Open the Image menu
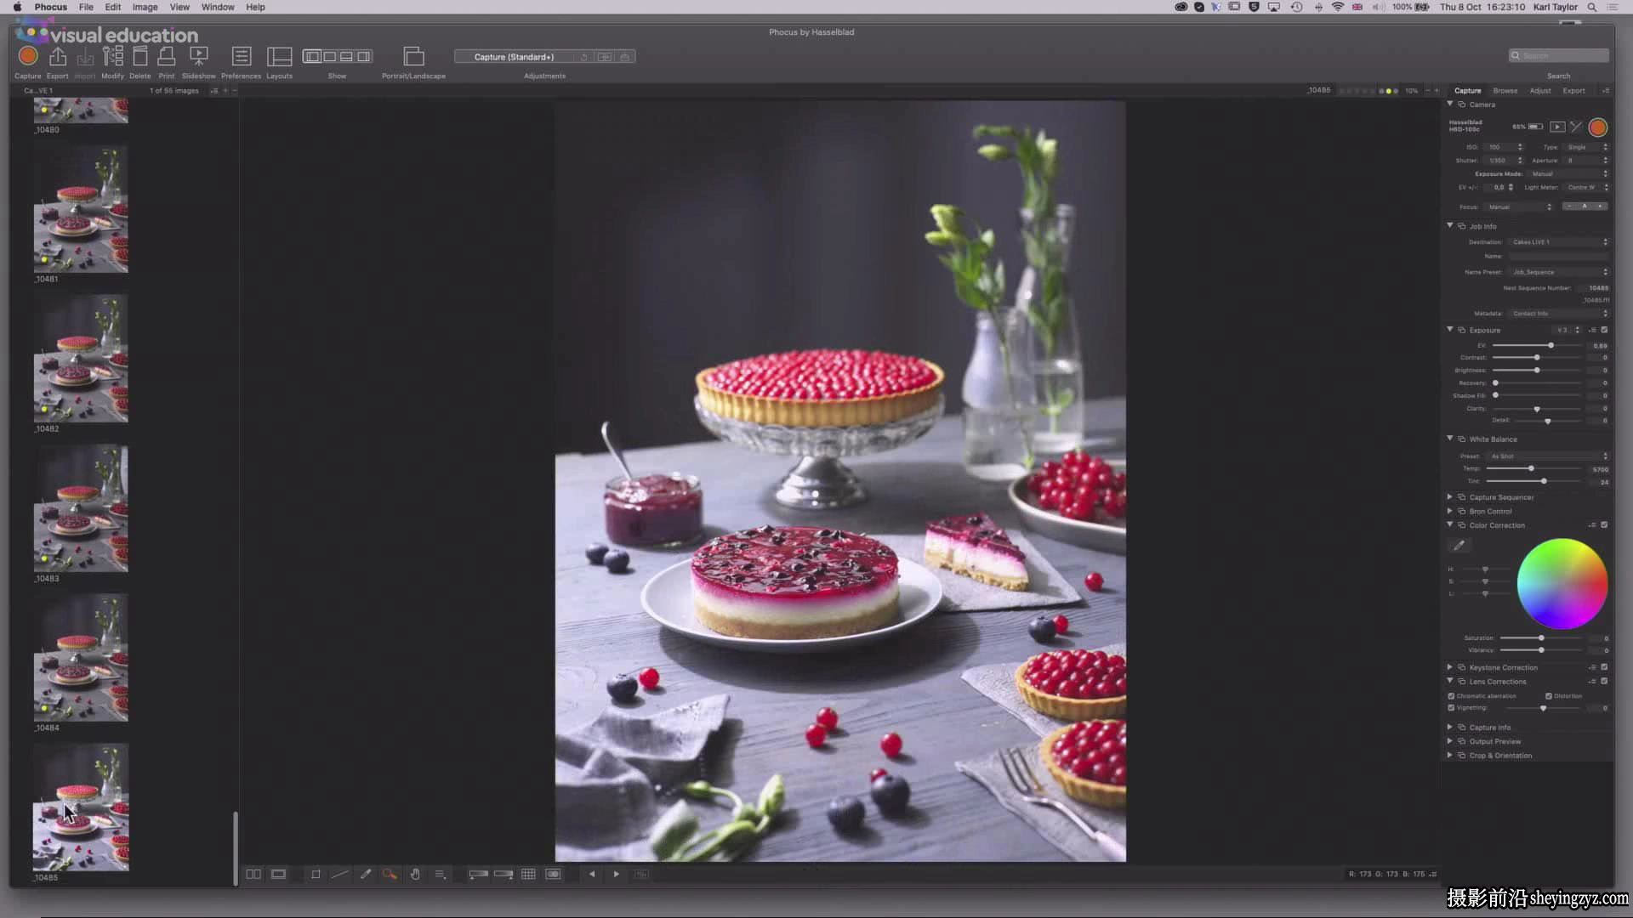This screenshot has width=1633, height=918. 145,7
